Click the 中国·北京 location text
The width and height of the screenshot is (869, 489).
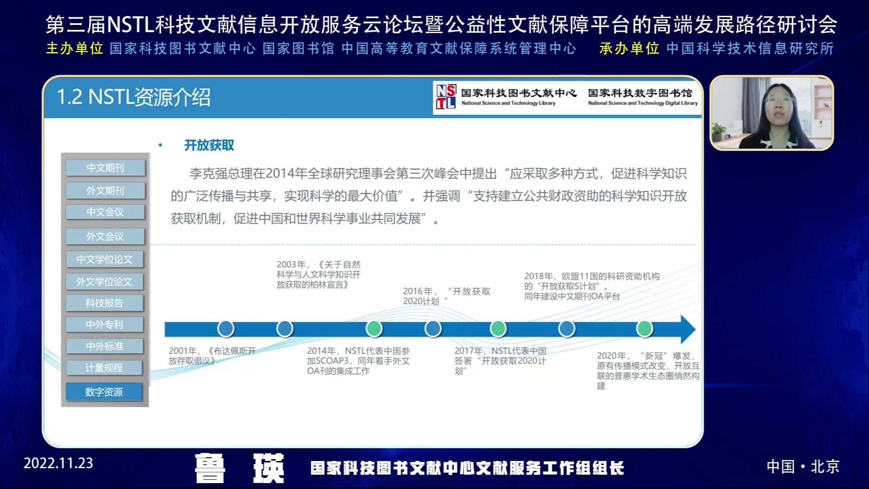click(x=803, y=466)
